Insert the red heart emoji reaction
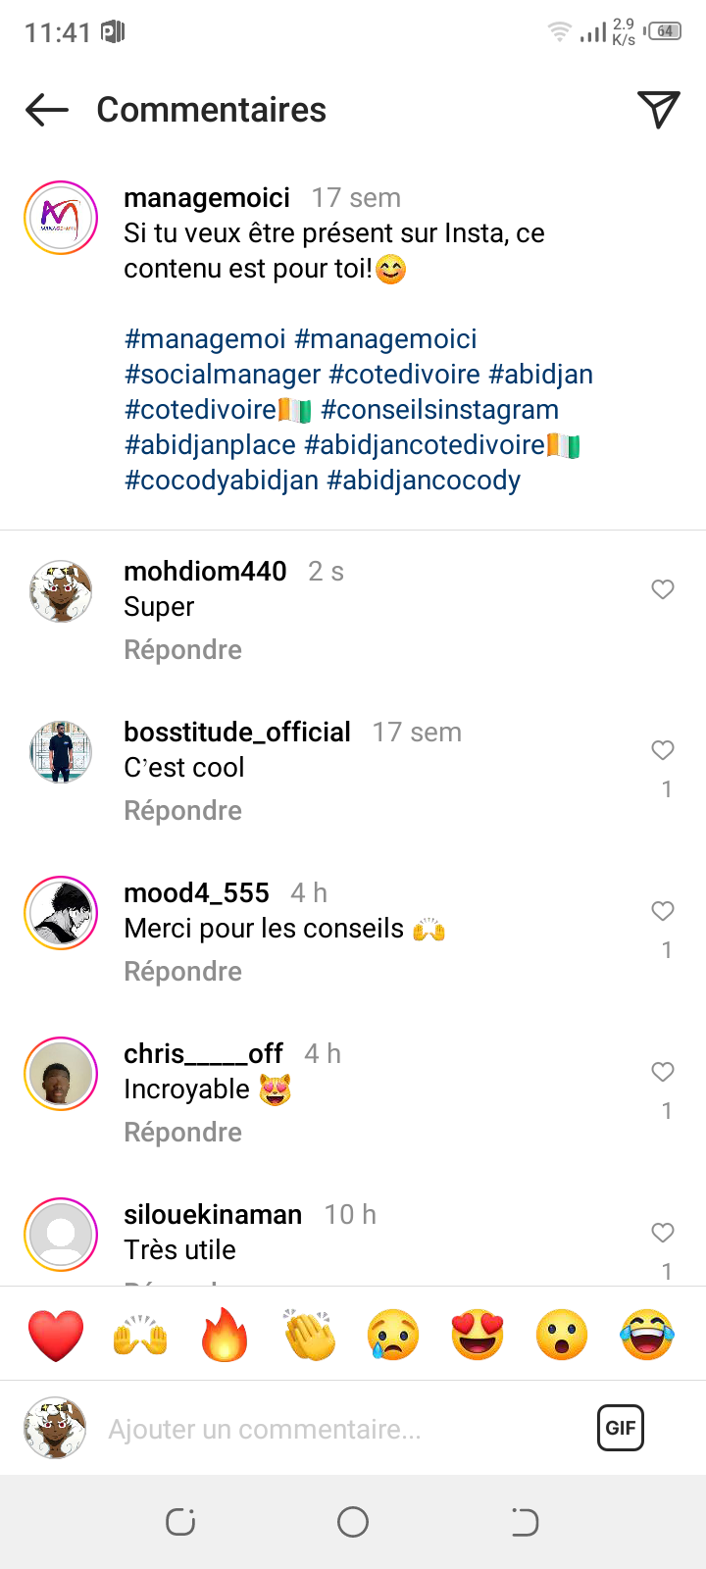The image size is (706, 1569). point(56,1335)
